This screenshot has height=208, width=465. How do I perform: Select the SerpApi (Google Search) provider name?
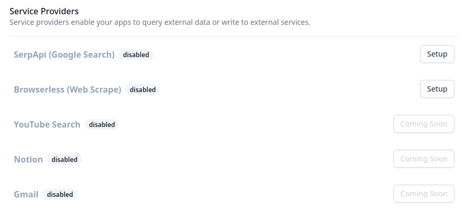[x=64, y=55]
